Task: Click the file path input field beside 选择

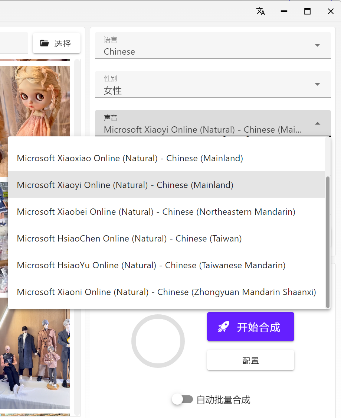Action: (14, 43)
